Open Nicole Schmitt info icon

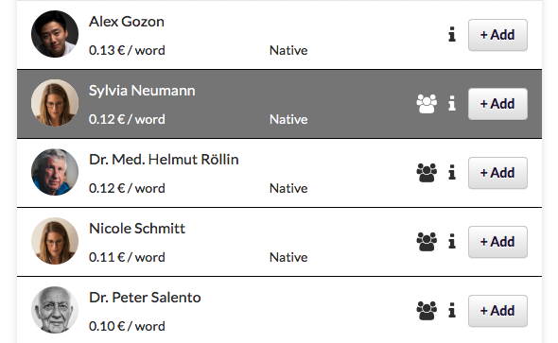coord(452,242)
